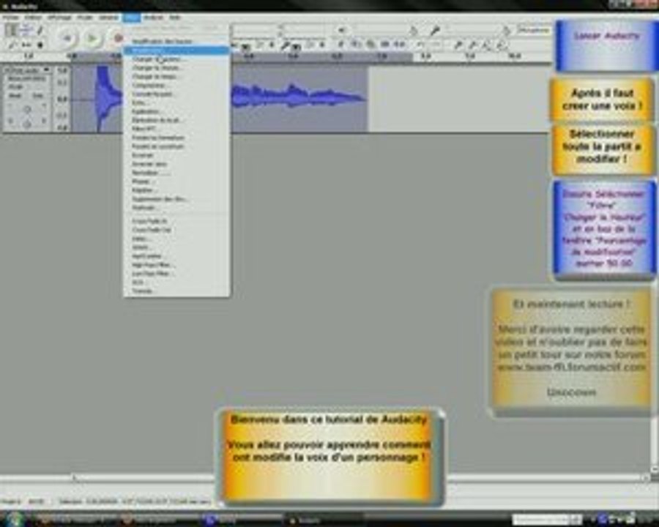The image size is (659, 527).
Task: Choose Compresseur in the Effet menu
Action: coord(176,86)
